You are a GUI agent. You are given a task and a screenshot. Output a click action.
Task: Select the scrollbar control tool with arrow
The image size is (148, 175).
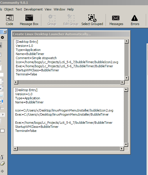(2, 115)
